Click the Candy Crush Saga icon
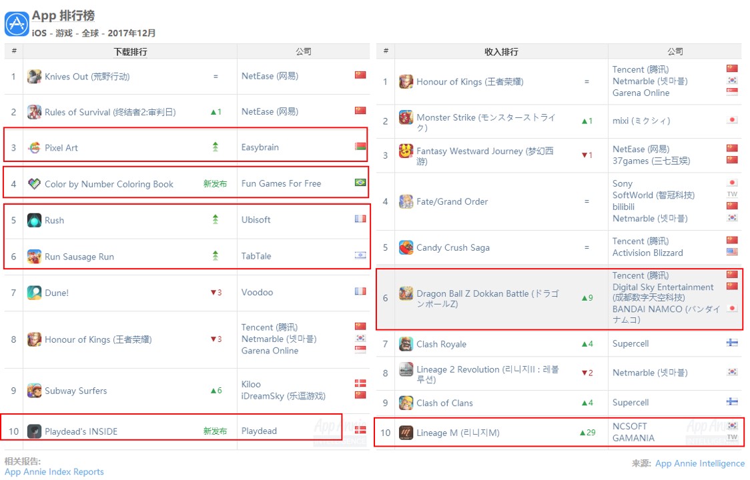 (x=406, y=247)
